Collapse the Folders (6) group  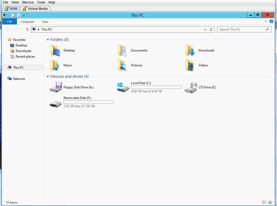point(48,40)
